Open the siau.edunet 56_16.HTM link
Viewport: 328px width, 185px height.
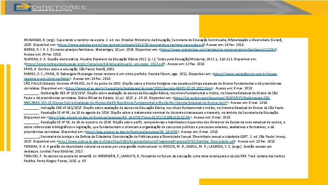(132, 132)
